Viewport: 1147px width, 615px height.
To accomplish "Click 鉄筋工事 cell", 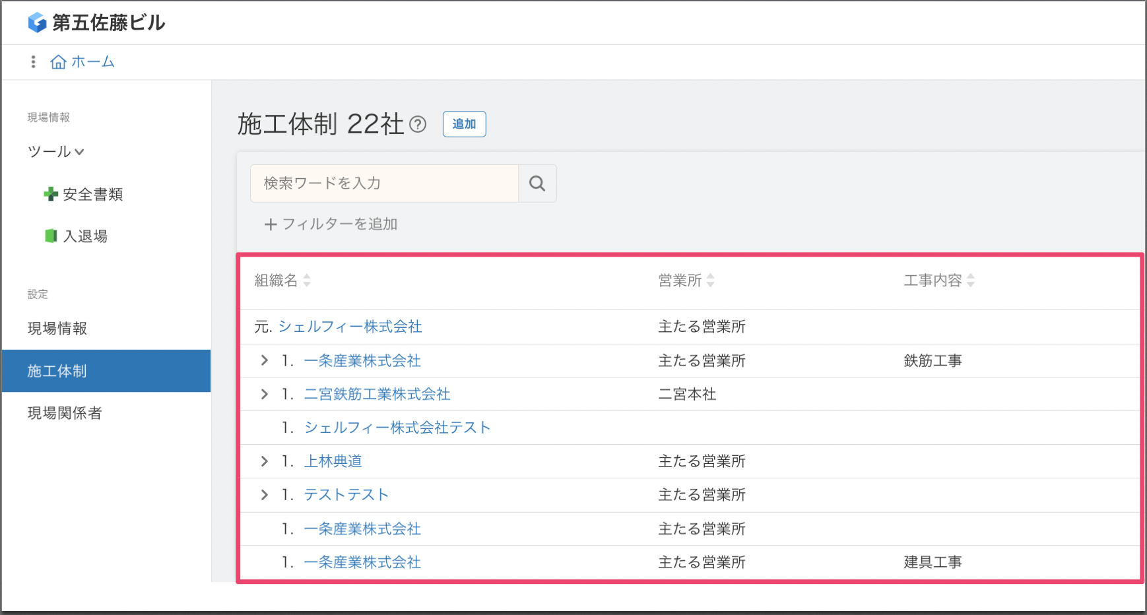I will click(x=933, y=361).
